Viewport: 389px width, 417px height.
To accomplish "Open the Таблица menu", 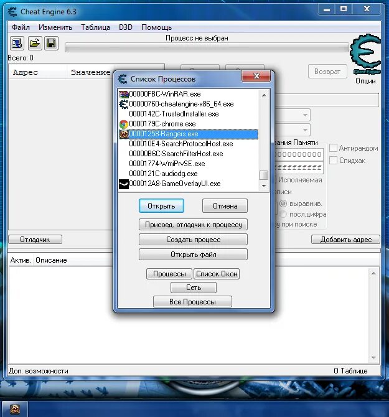I will tap(95, 27).
